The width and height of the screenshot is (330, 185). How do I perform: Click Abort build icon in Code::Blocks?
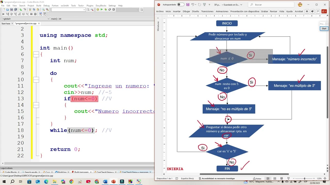tap(114, 10)
